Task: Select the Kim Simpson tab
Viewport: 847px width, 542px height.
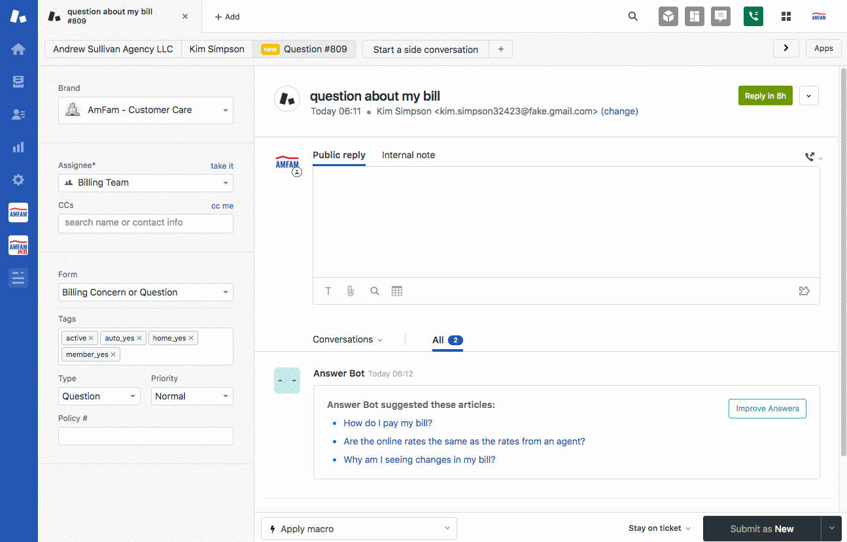Action: pyautogui.click(x=216, y=49)
